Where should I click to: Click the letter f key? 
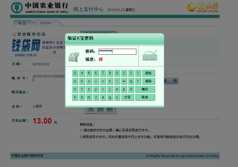click(x=82, y=89)
